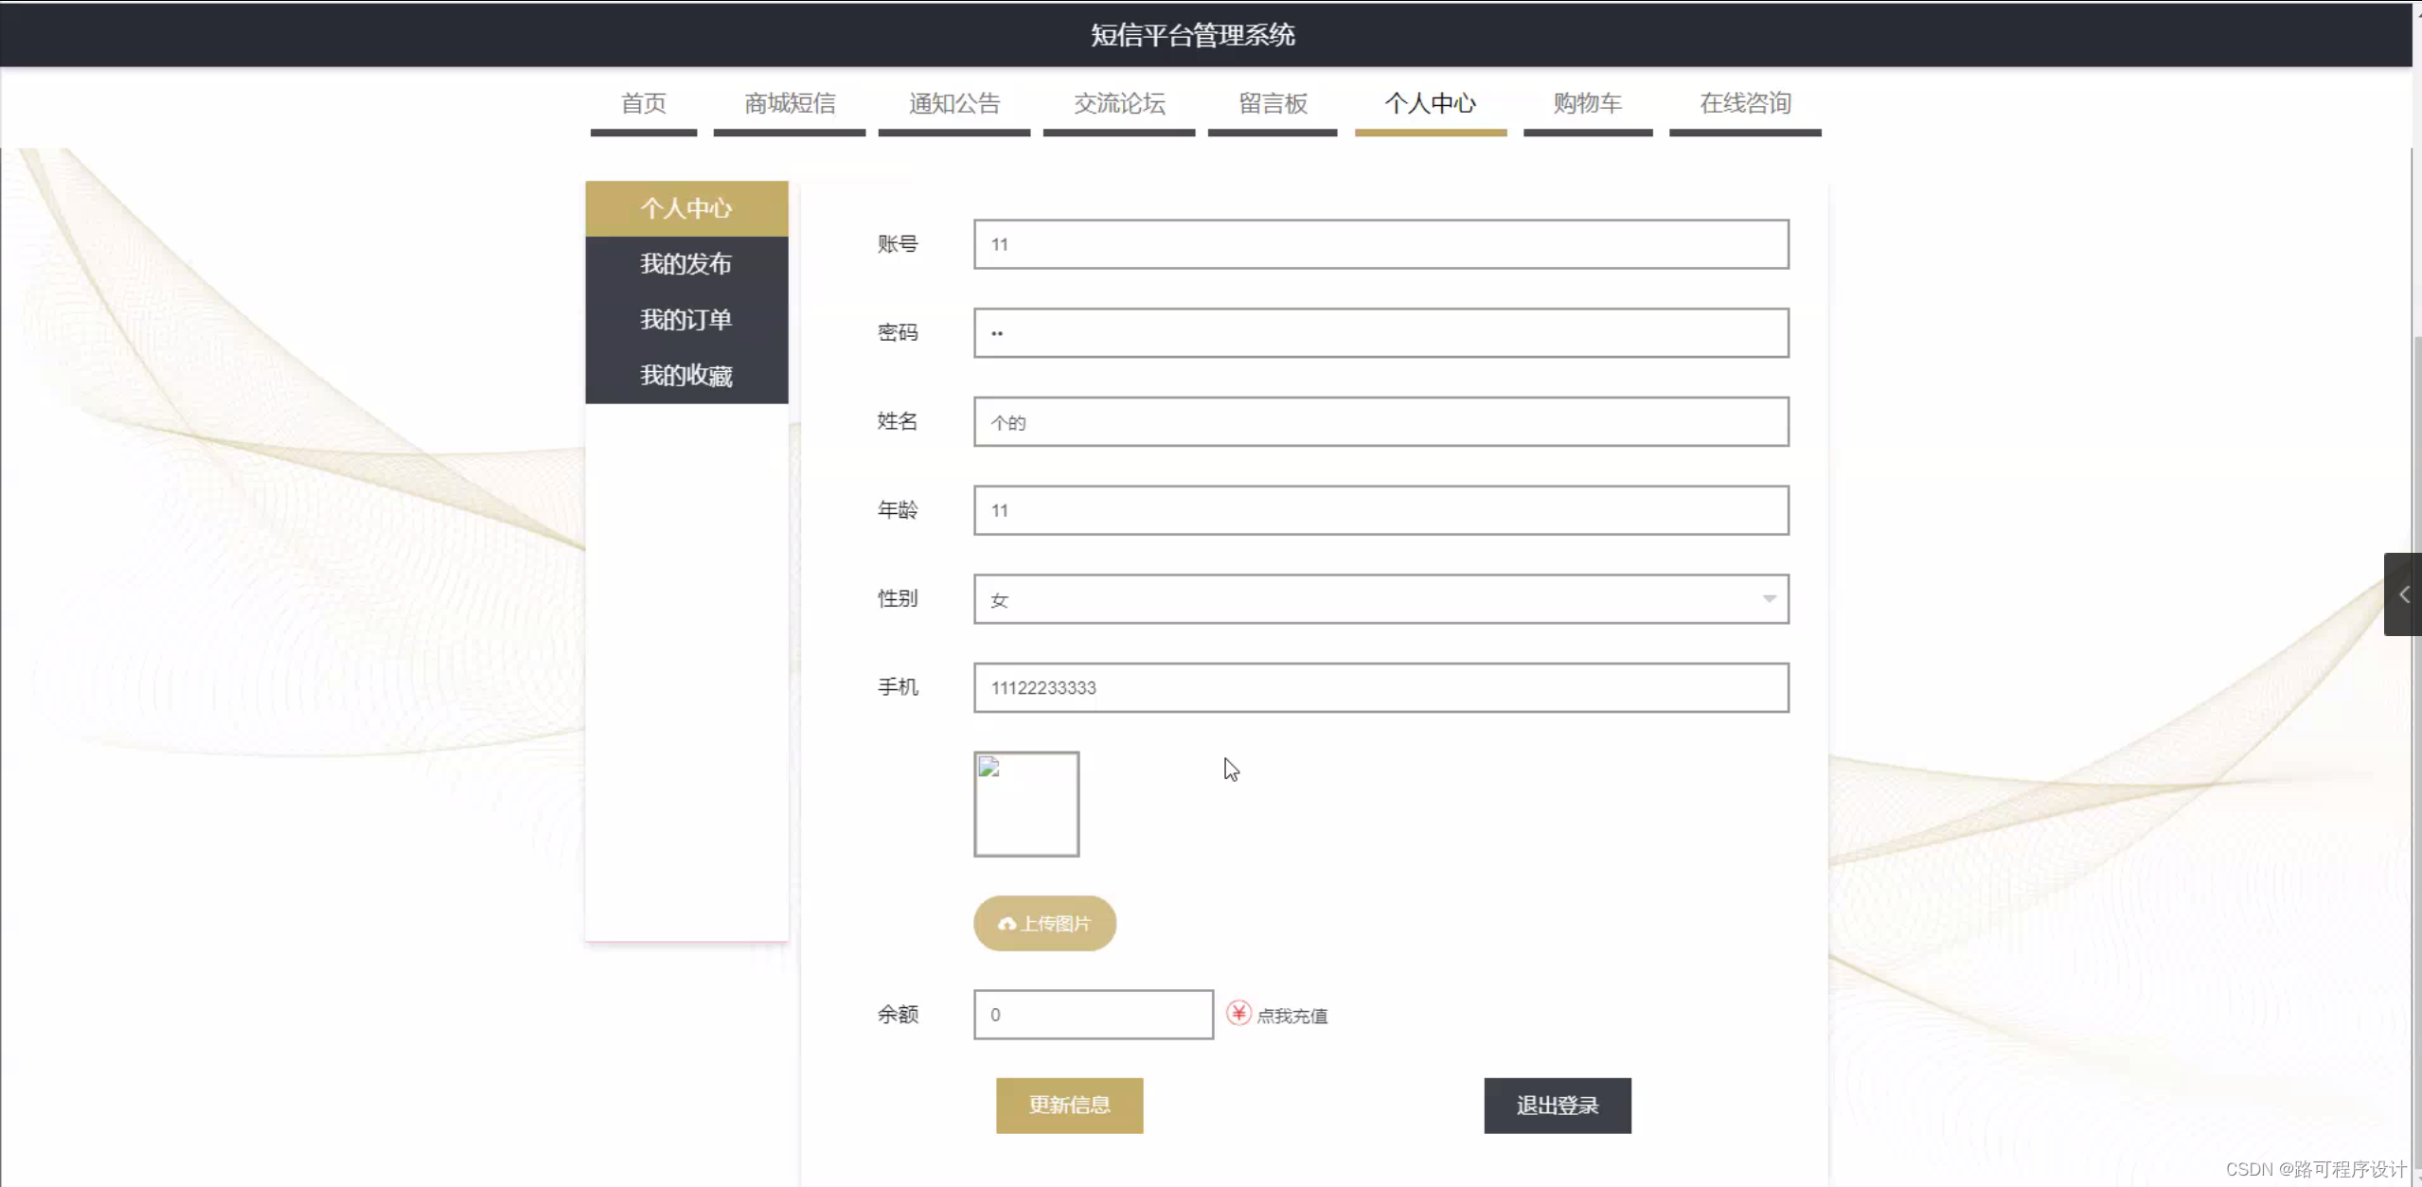Click the 姓名 name input field
The image size is (2422, 1187).
click(1380, 421)
